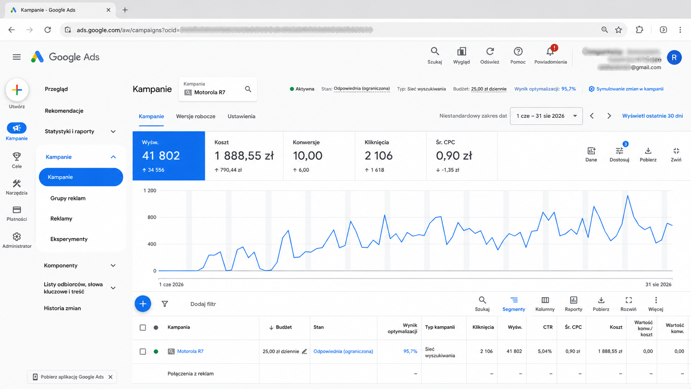Screen dimensions: 691x389
Task: Switch to Ustawienia tab
Action: click(241, 116)
